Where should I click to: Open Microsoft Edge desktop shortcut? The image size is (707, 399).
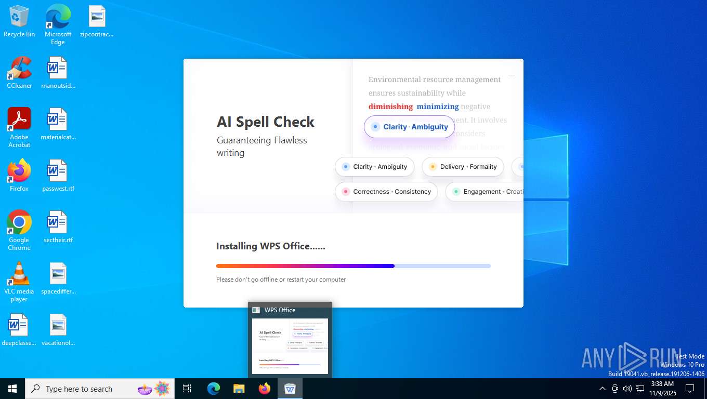58,24
